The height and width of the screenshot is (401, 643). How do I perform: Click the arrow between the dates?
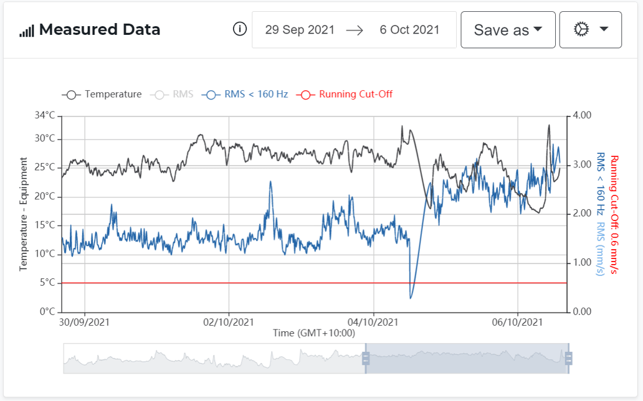click(x=355, y=30)
